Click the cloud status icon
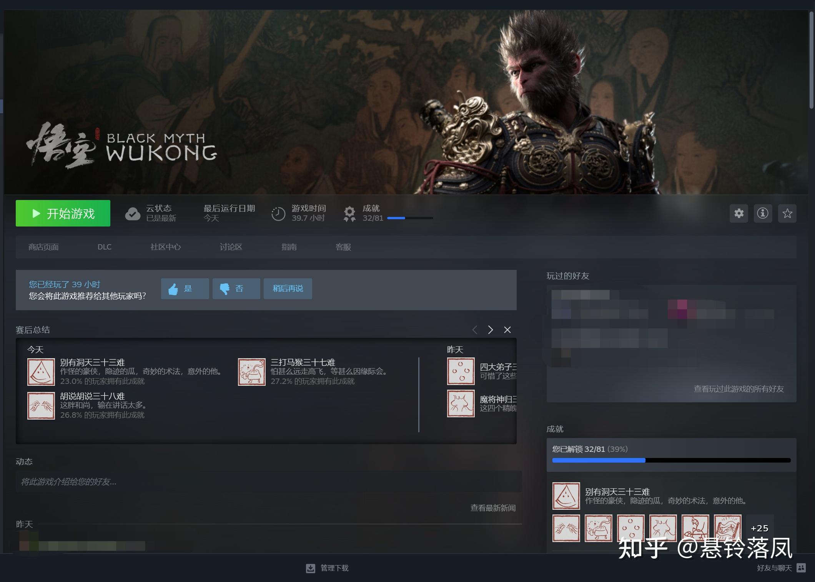The height and width of the screenshot is (582, 815). (x=133, y=213)
